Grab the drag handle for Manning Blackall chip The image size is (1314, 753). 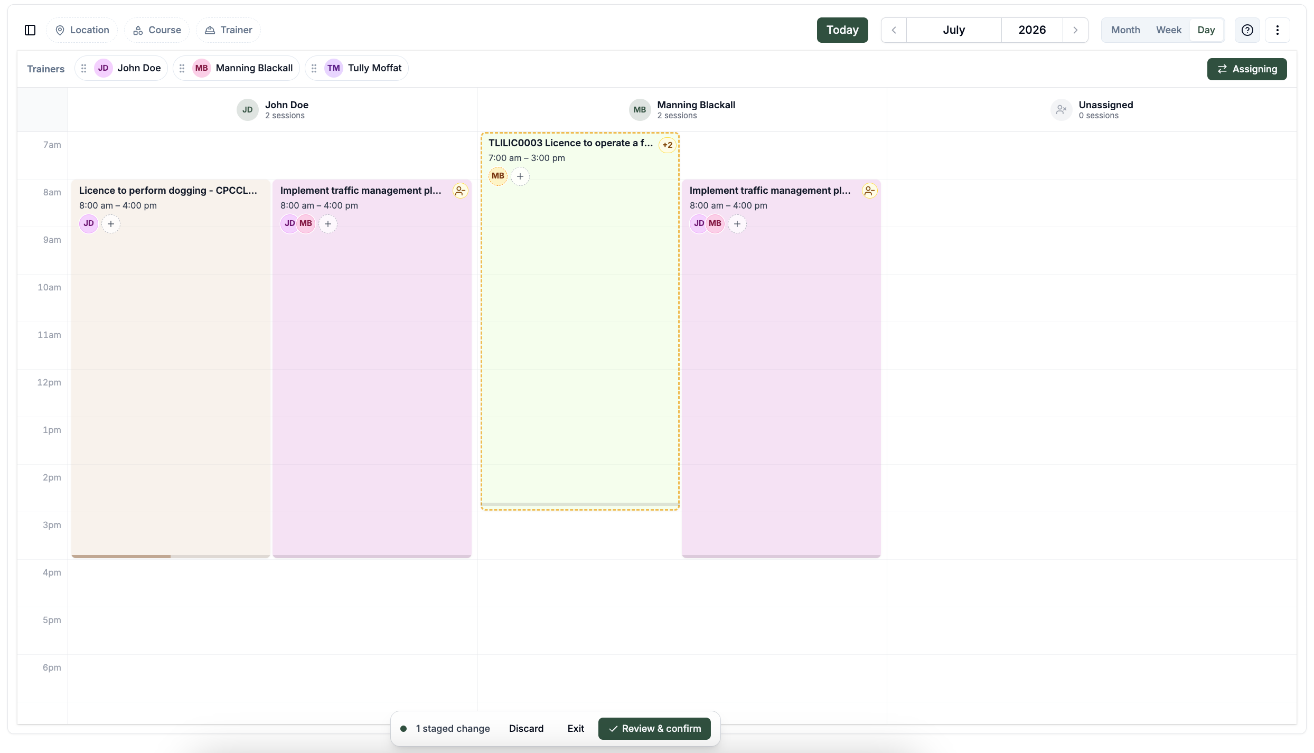(182, 68)
